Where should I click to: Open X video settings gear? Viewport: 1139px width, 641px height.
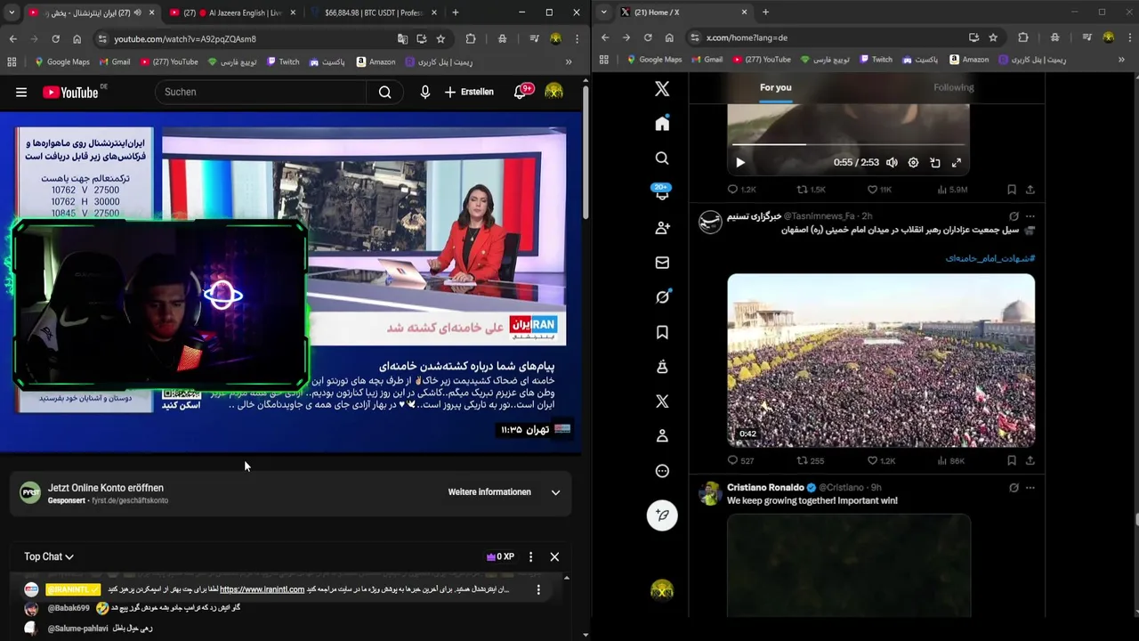(x=913, y=163)
